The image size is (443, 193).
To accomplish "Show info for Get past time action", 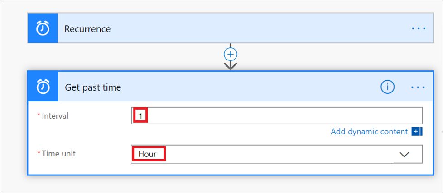I will pos(387,87).
